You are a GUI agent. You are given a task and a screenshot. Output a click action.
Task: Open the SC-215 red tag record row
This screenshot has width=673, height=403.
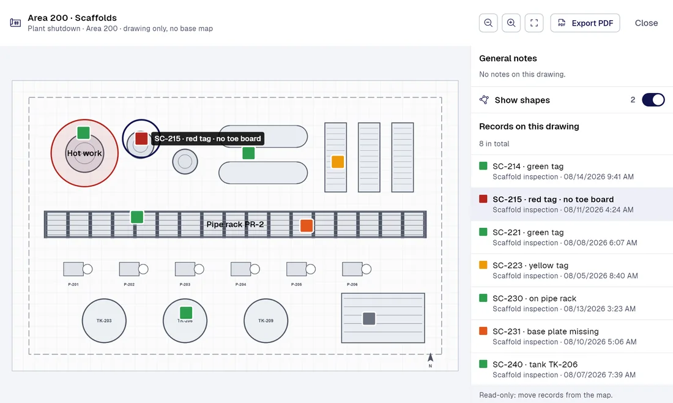point(571,204)
